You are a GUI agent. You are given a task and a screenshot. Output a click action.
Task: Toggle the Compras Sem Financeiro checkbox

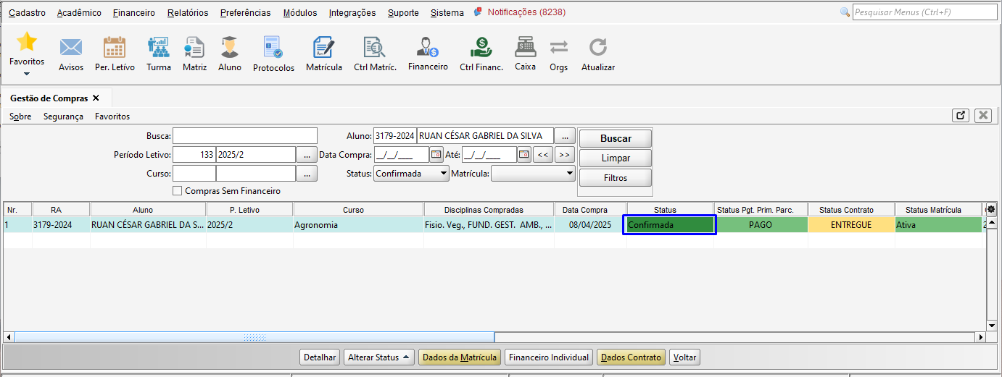coord(178,191)
